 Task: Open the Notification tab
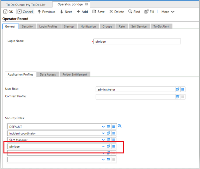click(x=88, y=27)
